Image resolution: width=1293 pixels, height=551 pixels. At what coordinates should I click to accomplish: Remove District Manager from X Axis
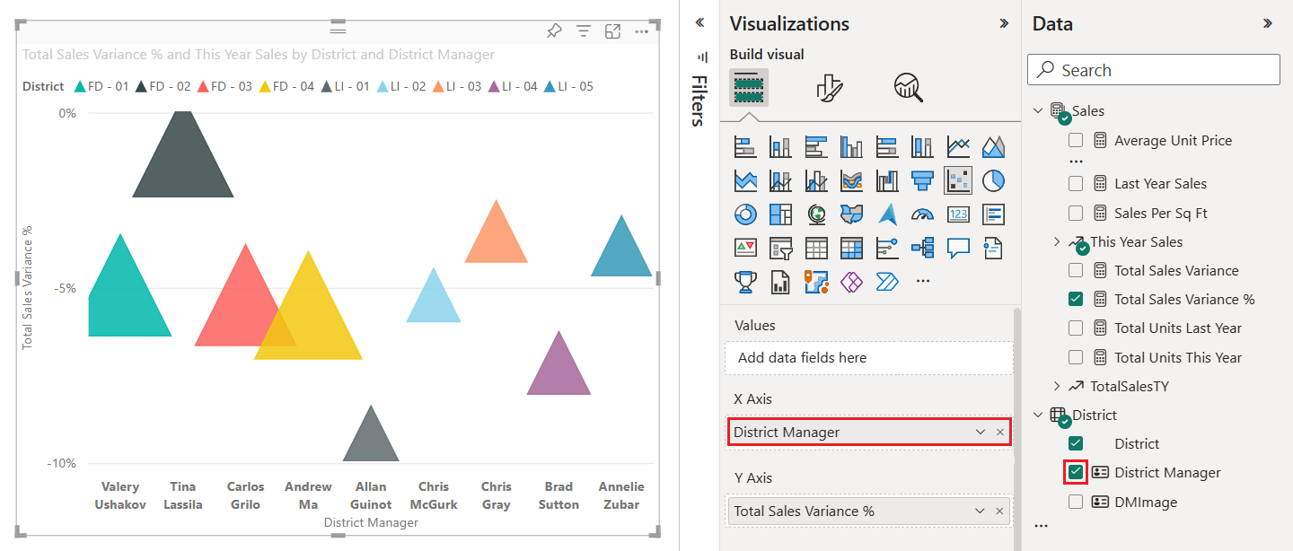[999, 432]
